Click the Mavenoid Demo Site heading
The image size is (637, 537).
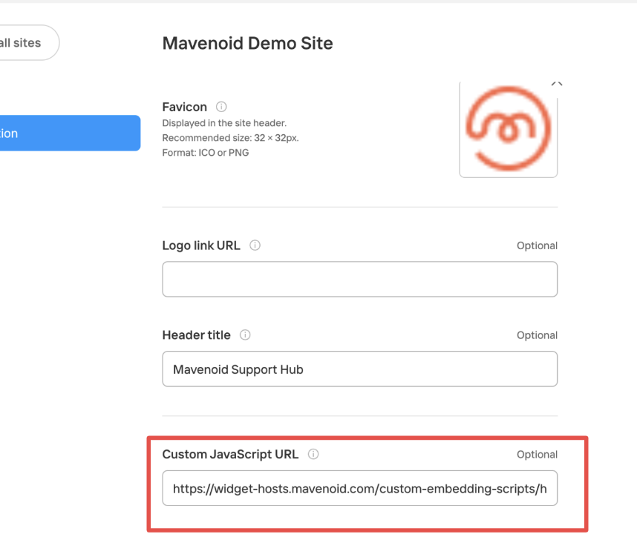point(248,43)
